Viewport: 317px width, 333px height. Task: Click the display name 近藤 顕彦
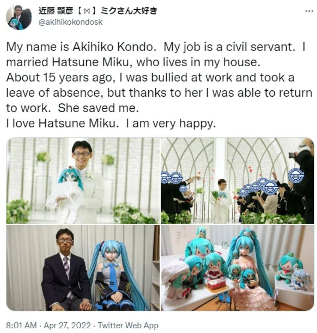(55, 11)
